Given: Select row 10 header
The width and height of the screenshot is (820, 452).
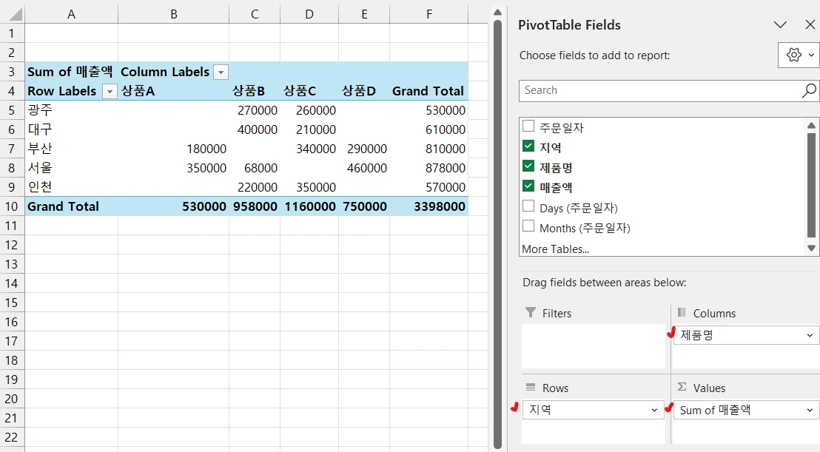Looking at the screenshot, I should [12, 206].
